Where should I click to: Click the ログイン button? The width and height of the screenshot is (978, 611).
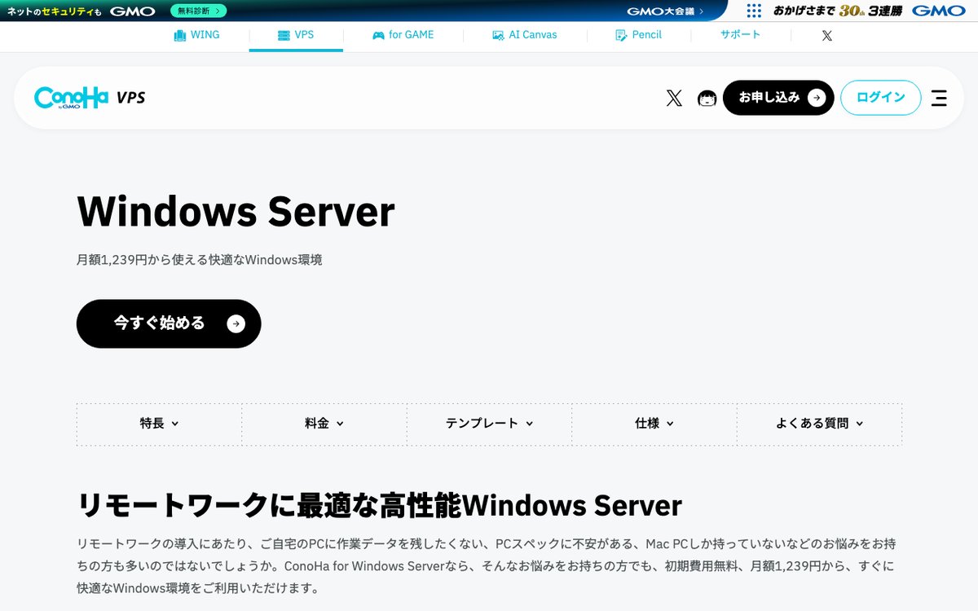pos(881,98)
